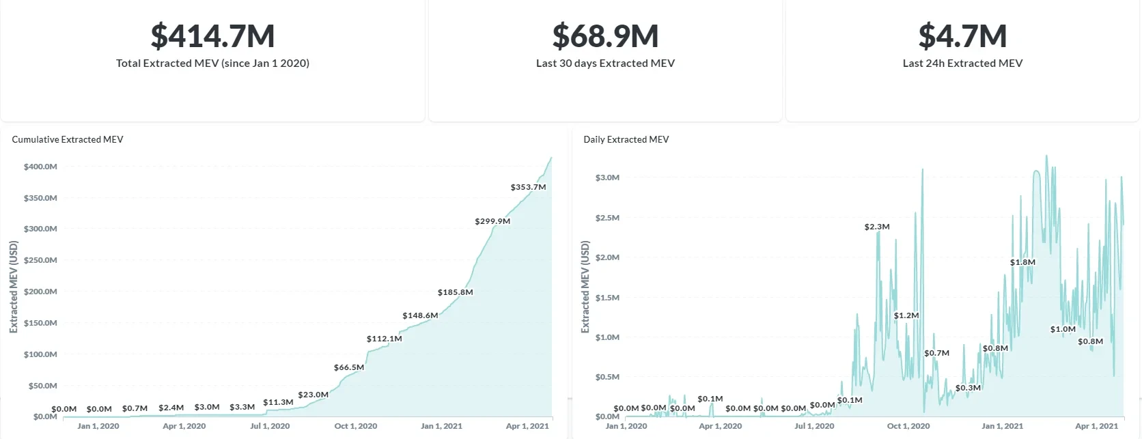1142x439 pixels.
Task: Click the $66.5M data label
Action: pyautogui.click(x=348, y=367)
